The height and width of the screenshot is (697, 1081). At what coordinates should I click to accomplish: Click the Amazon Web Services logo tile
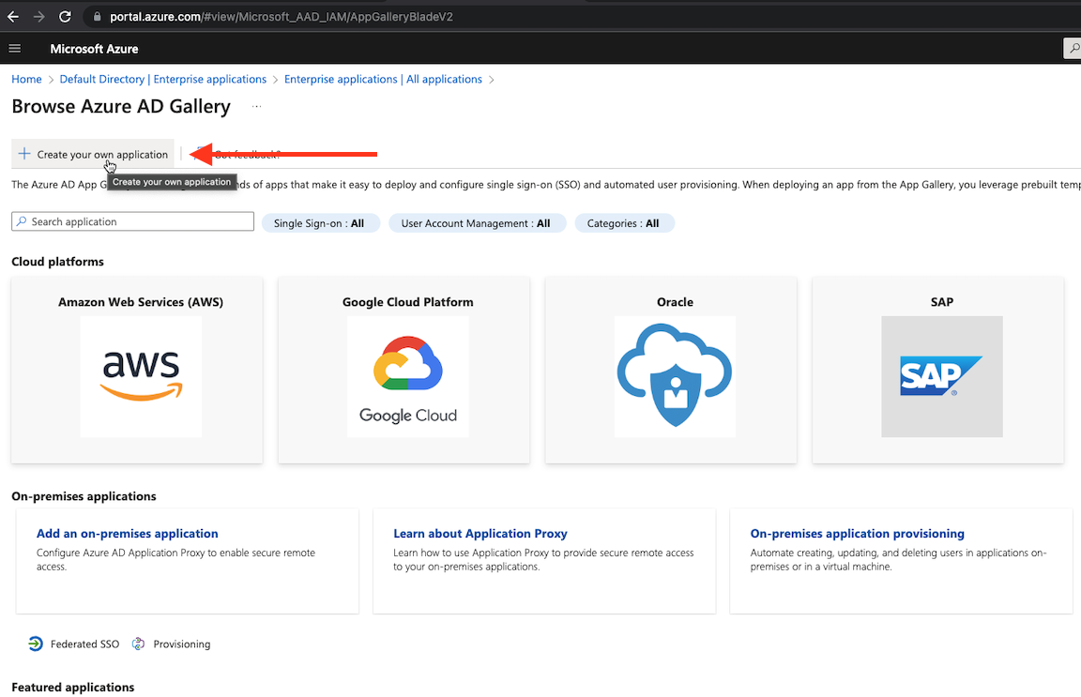(x=141, y=376)
